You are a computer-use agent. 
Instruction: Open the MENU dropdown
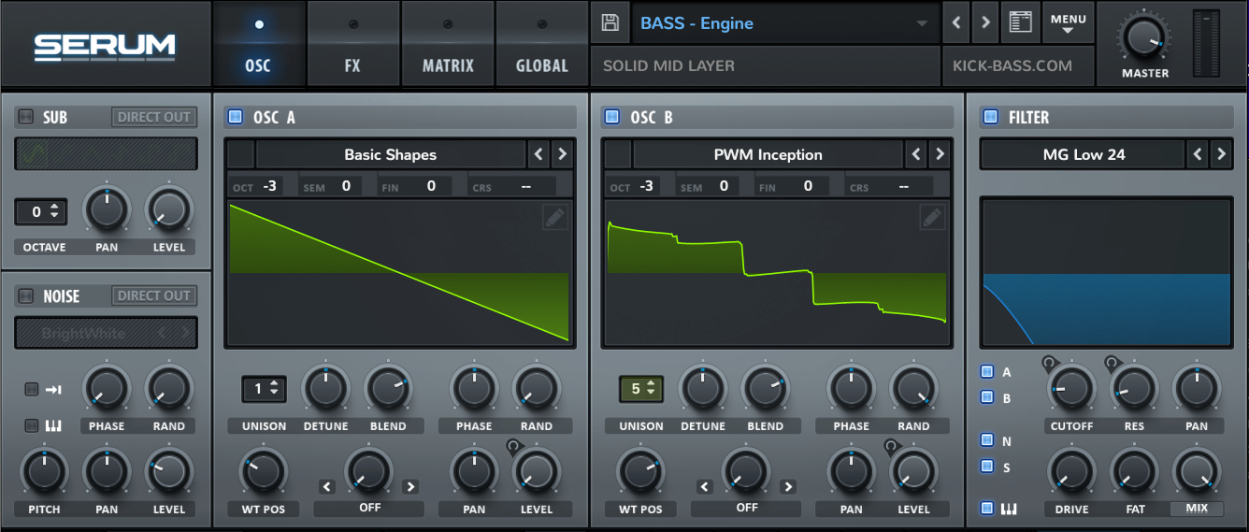pos(1068,23)
